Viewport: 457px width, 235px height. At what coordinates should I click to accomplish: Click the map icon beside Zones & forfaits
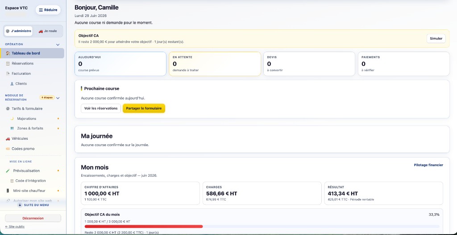coord(12,128)
